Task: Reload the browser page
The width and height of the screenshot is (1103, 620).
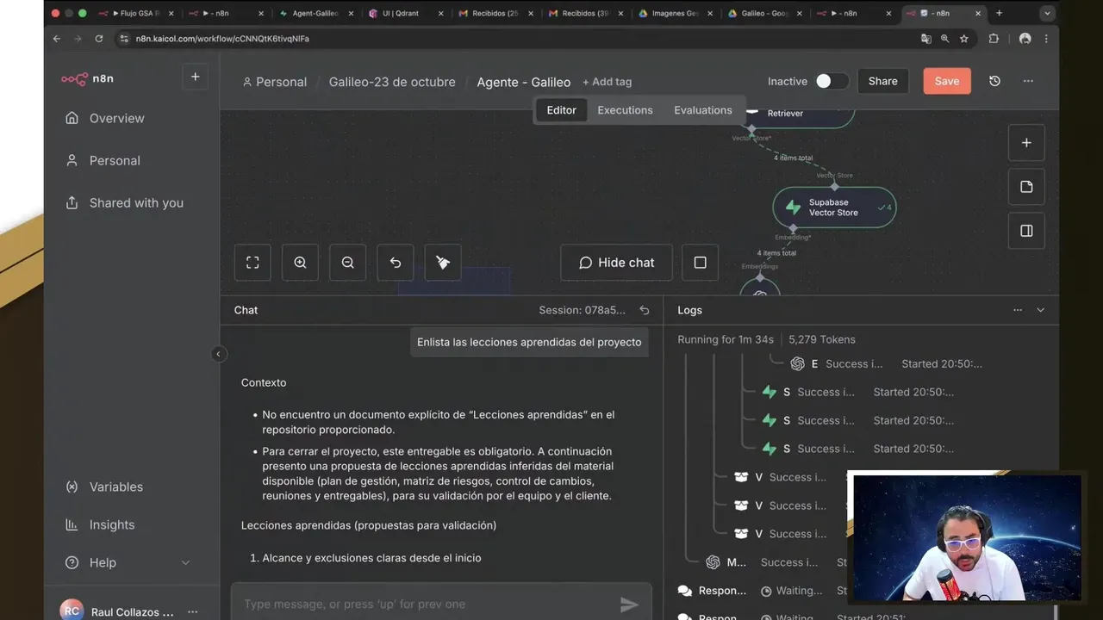Action: pyautogui.click(x=99, y=39)
